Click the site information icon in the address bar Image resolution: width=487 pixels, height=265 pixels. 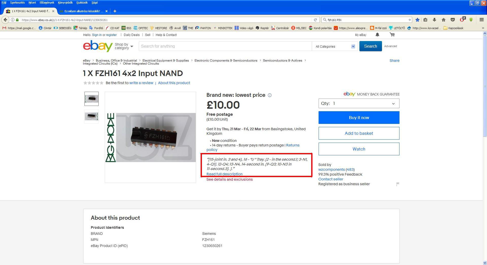[12, 20]
